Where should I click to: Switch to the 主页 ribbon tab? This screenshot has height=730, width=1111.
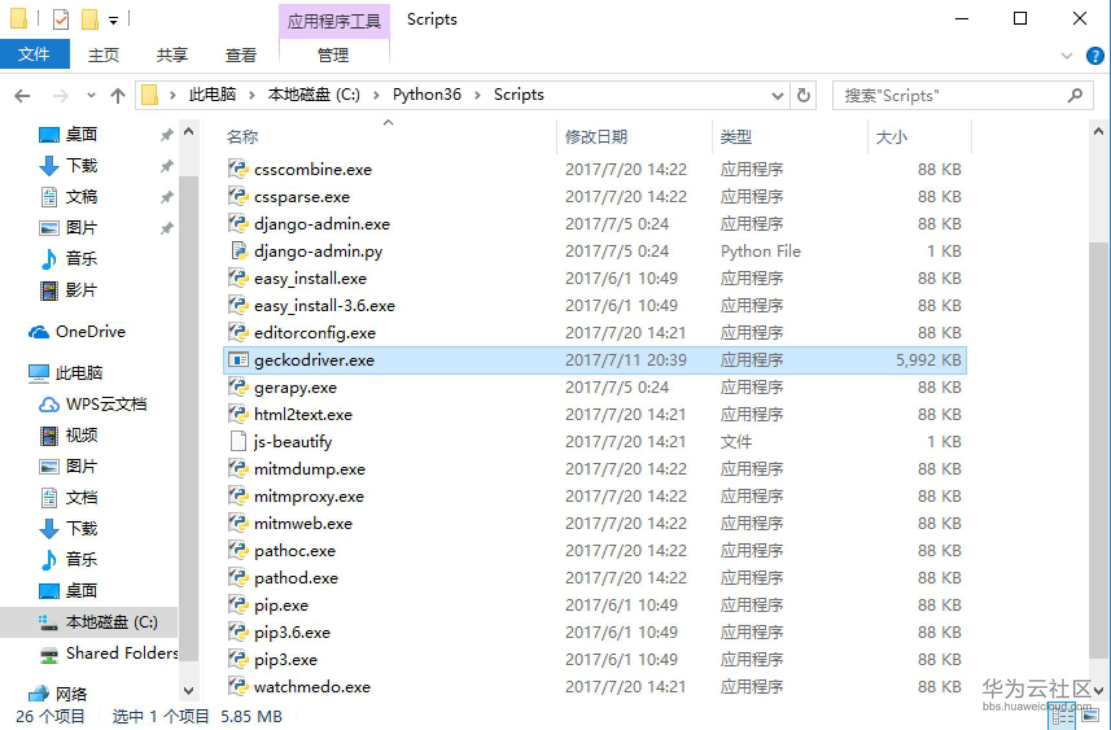104,55
